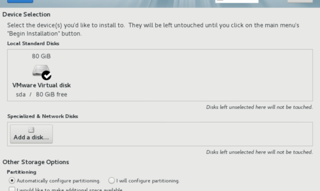Click the gray Help button at top right
320x191 pixels.
click(300, 1)
